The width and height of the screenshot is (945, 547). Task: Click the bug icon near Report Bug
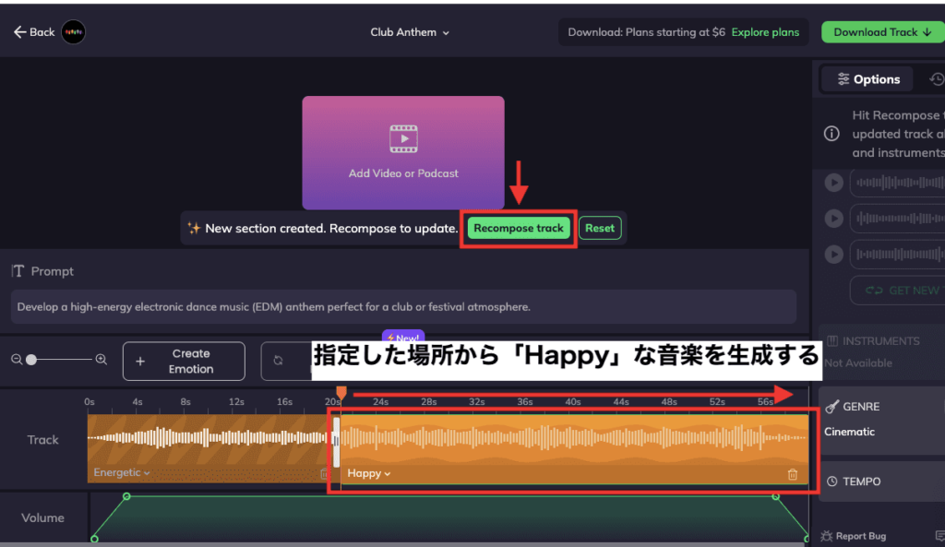[x=826, y=536]
